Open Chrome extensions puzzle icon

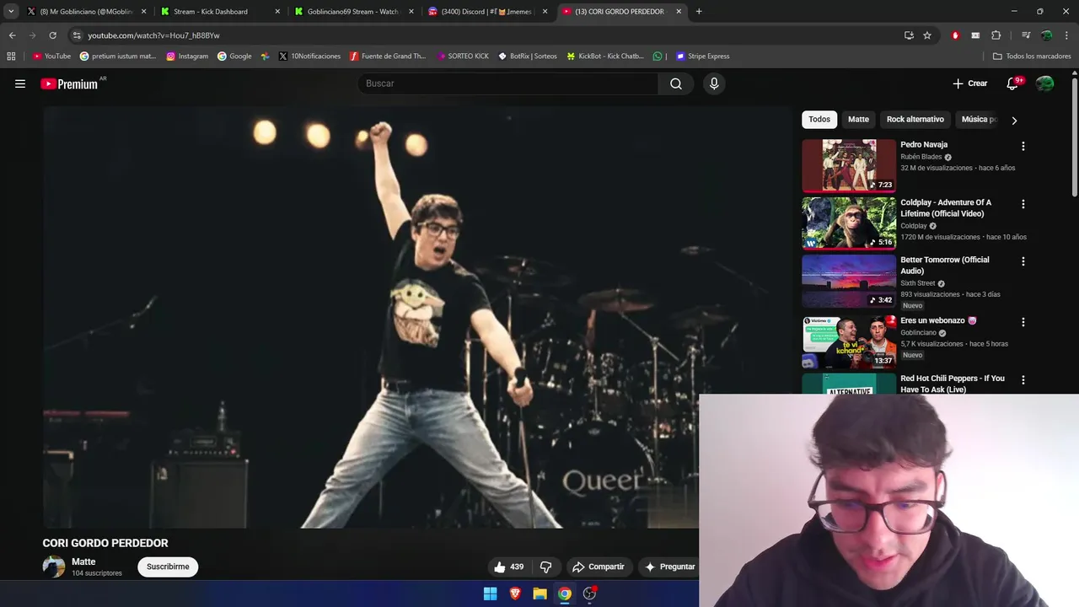(x=996, y=35)
